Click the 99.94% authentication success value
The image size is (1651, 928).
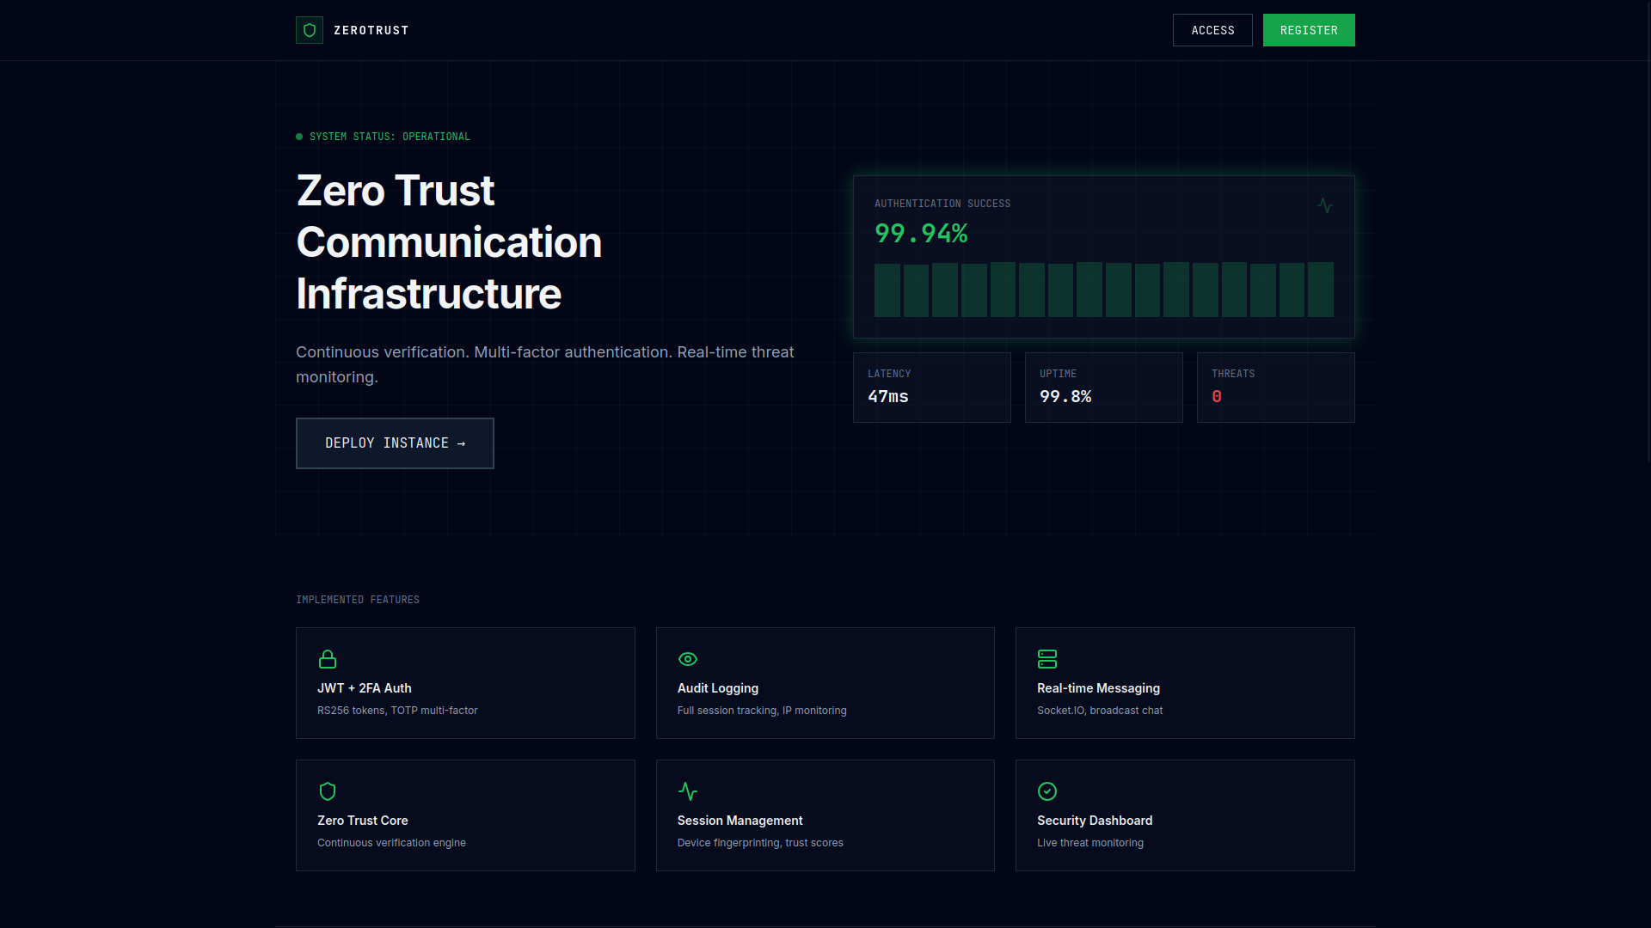tap(920, 233)
